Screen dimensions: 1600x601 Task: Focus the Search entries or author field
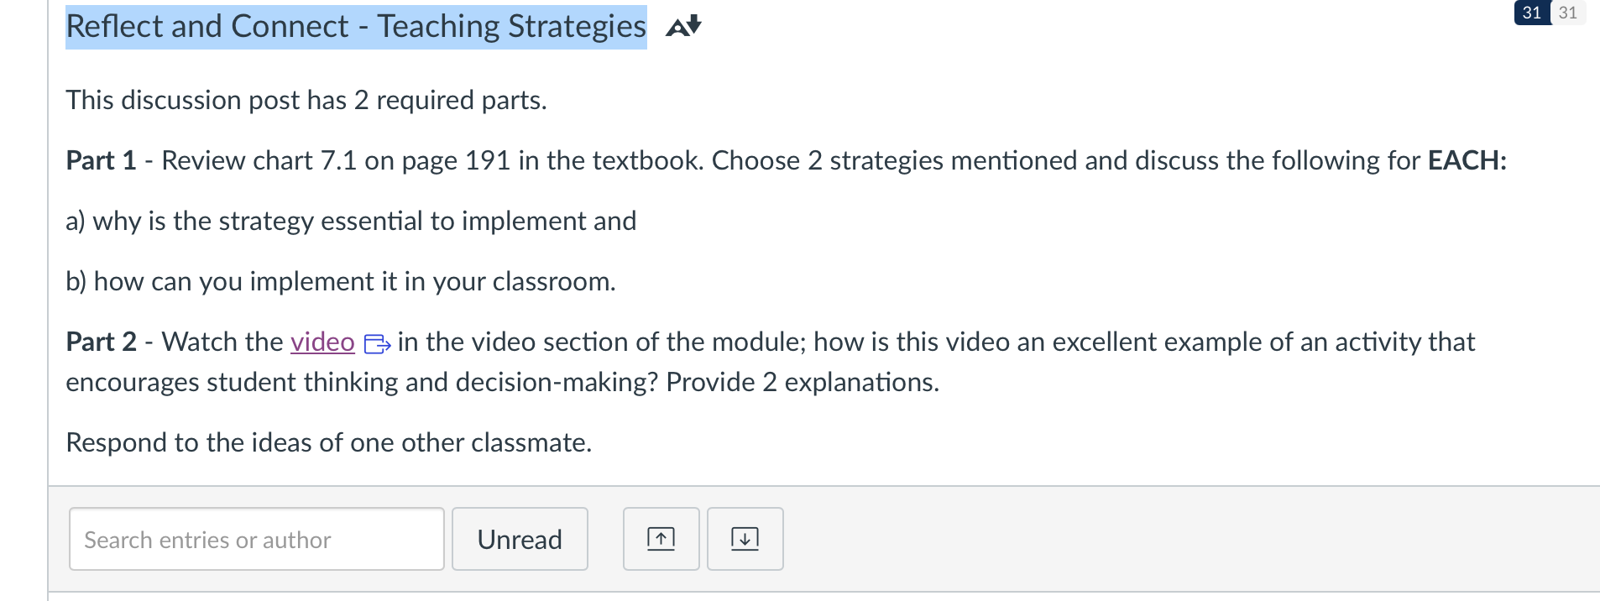[256, 539]
